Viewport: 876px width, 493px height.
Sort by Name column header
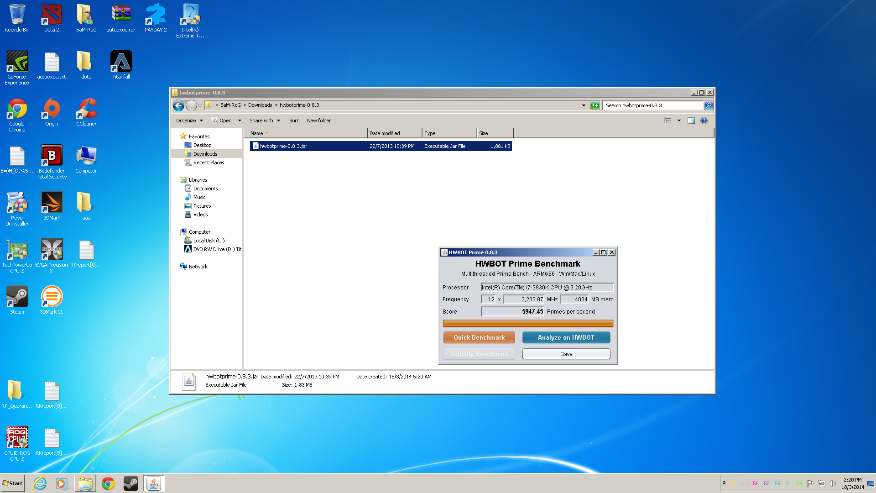pyautogui.click(x=306, y=133)
